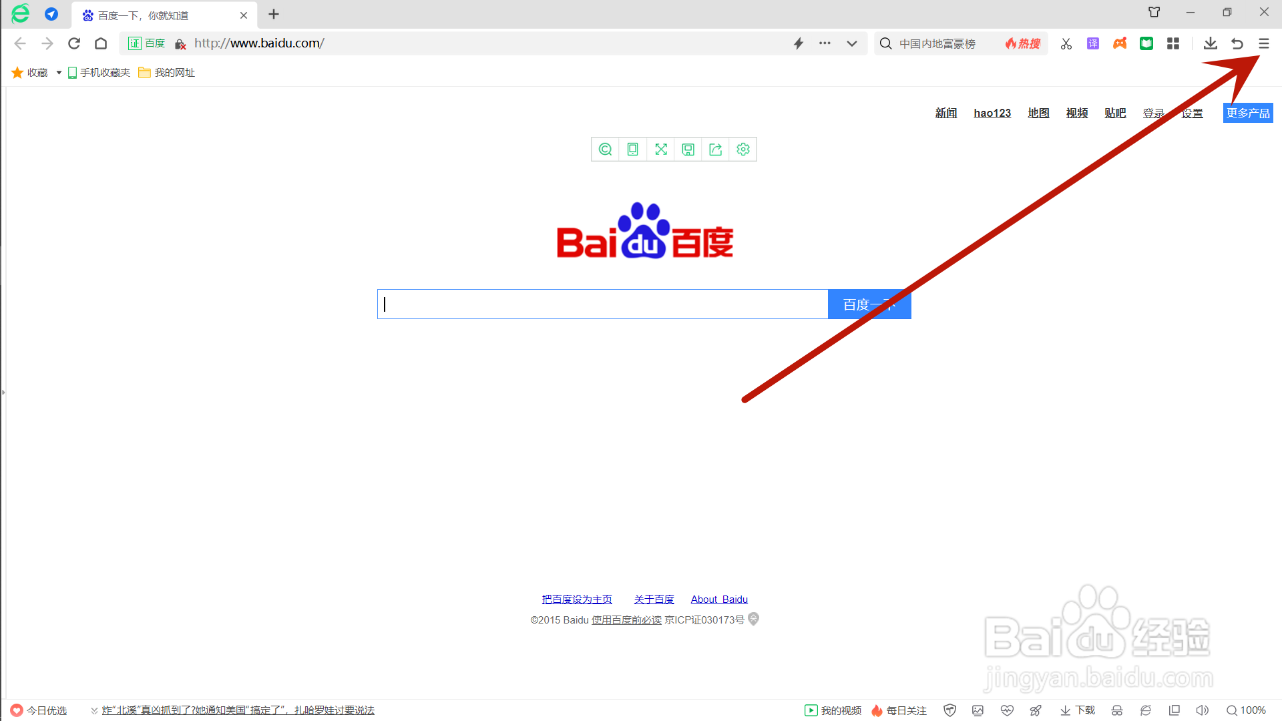Click the rocket accelerator icon
The height and width of the screenshot is (721, 1282).
[1036, 710]
